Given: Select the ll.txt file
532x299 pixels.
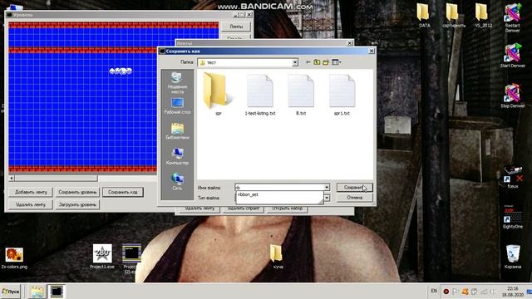Looking at the screenshot, I should [x=301, y=95].
